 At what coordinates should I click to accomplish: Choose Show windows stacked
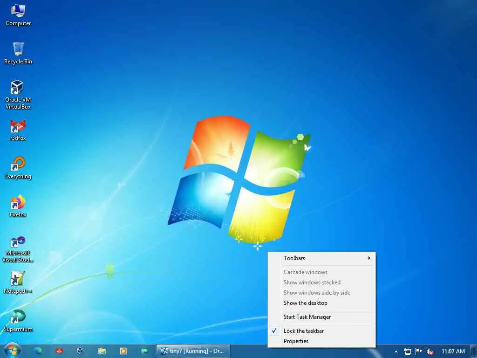321,282
